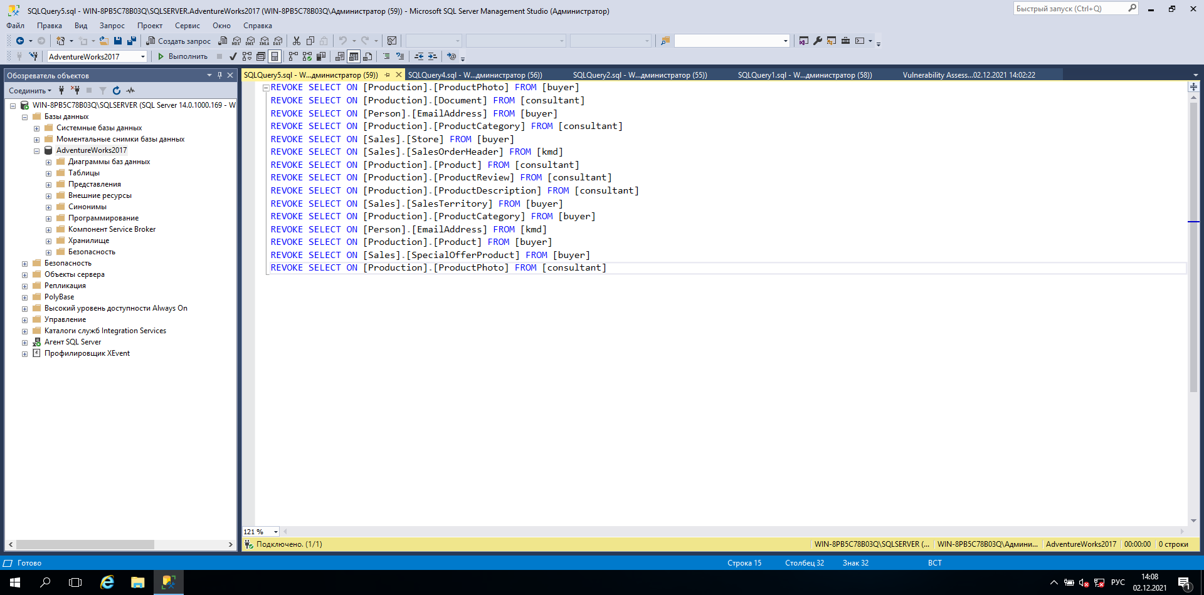Click the navigate back arrow icon
Viewport: 1204px width, 595px height.
pyautogui.click(x=20, y=41)
